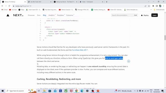Open the Extensions puzzle icon
Image resolution: width=166 pixels, height=93 pixels.
coord(153,6)
